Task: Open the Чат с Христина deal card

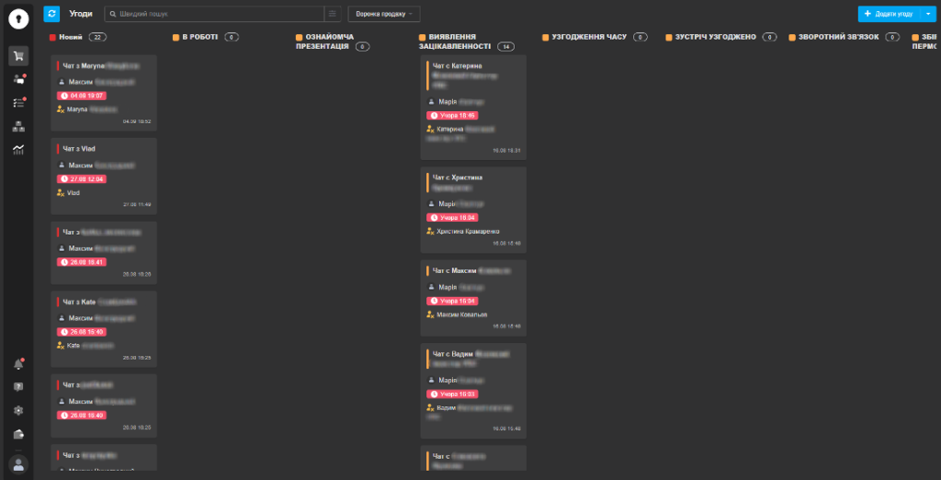Action: coord(472,177)
